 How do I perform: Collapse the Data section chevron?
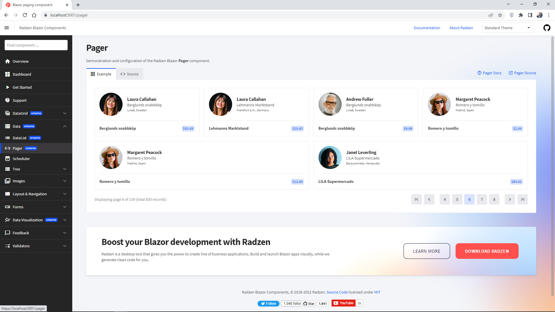(65, 126)
